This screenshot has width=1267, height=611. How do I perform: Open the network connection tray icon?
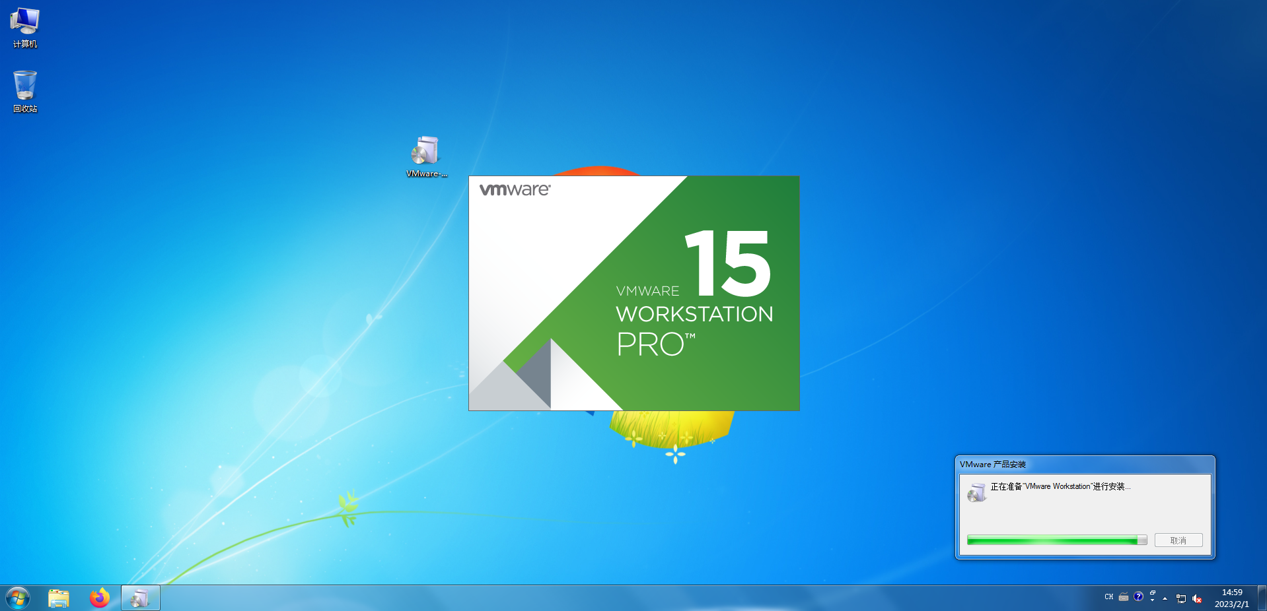1181,598
